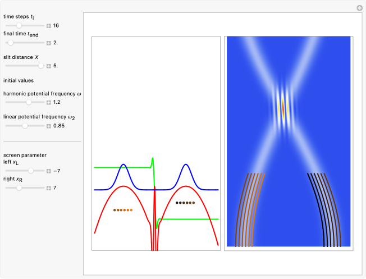Click the dark particle dots in the left graph

tap(185, 203)
